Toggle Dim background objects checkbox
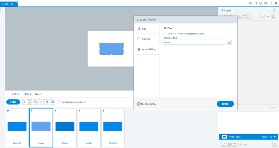This screenshot has height=148, width=279. tap(58, 102)
